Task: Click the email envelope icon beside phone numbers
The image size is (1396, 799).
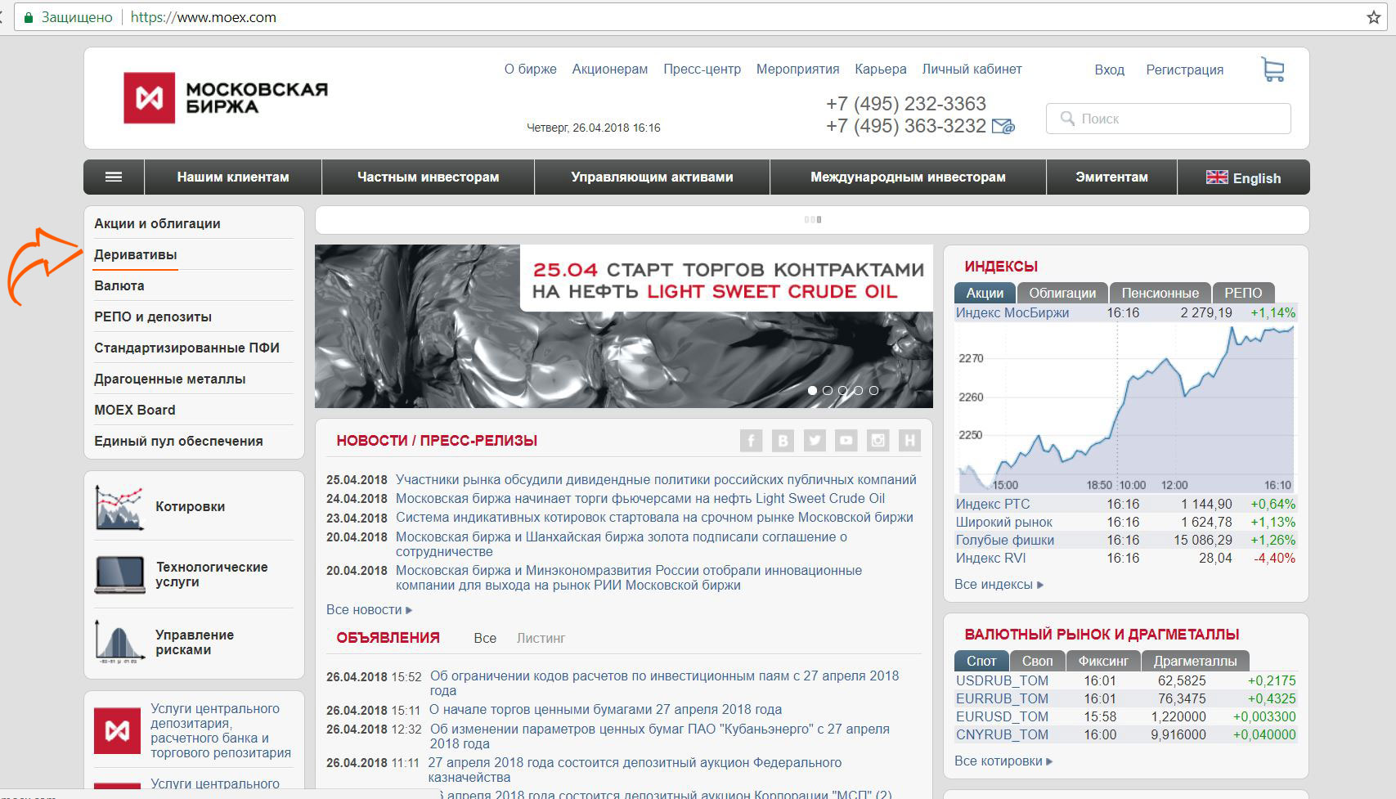Action: point(1003,126)
